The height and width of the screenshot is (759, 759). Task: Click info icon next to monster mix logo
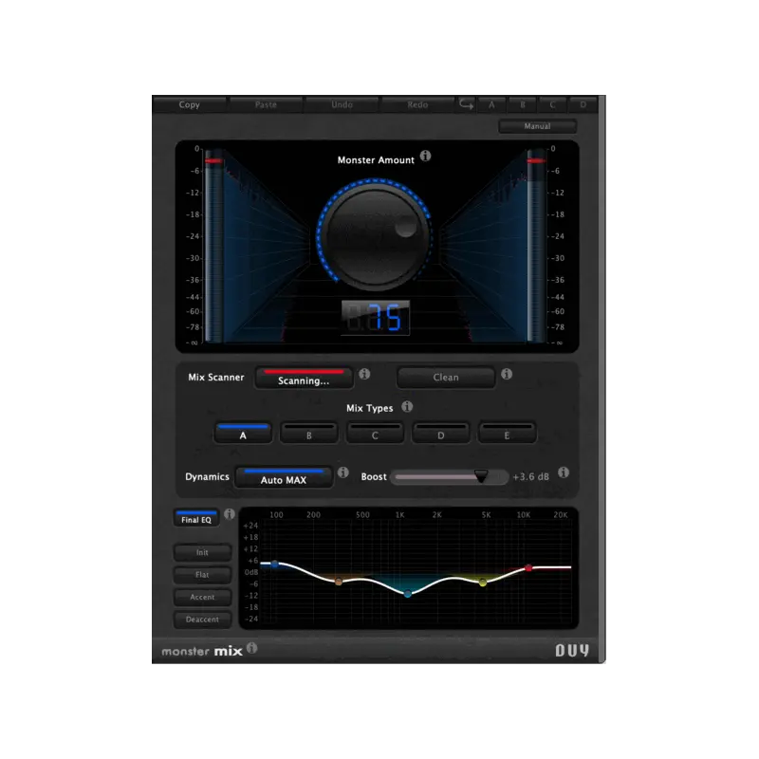tap(252, 648)
